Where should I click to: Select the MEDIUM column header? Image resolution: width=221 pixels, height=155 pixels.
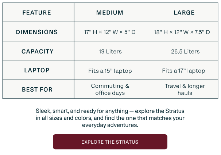click(110, 13)
